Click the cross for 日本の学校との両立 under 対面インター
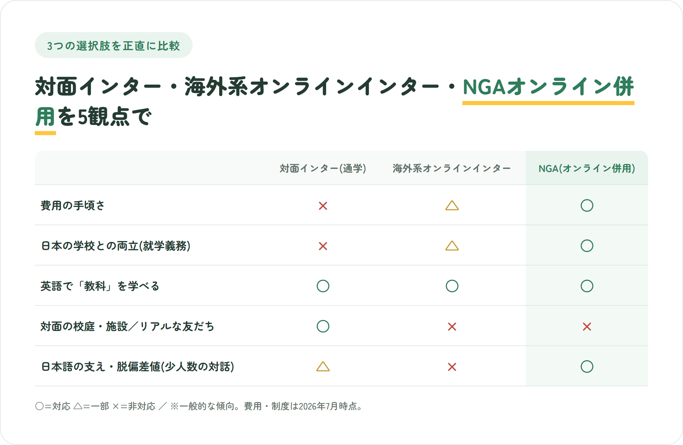 (x=323, y=246)
